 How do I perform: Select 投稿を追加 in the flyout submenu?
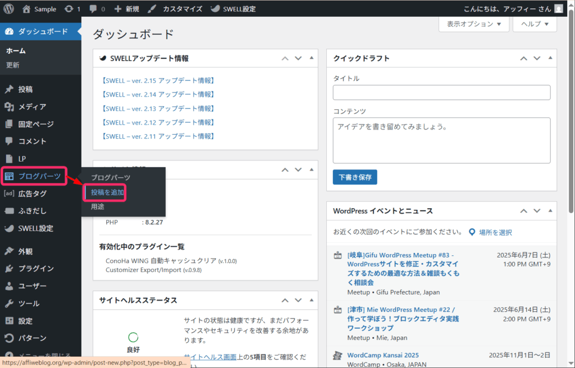[107, 192]
